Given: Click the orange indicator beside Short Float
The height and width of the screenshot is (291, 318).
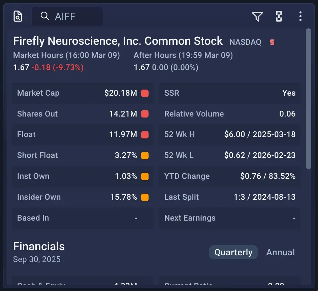Looking at the screenshot, I should click(145, 155).
